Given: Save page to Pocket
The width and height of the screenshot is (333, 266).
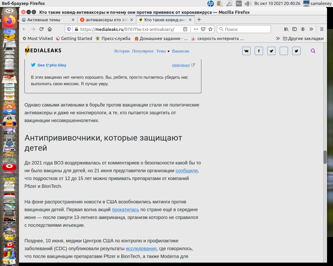Looking at the screenshot, I should click(203, 29).
